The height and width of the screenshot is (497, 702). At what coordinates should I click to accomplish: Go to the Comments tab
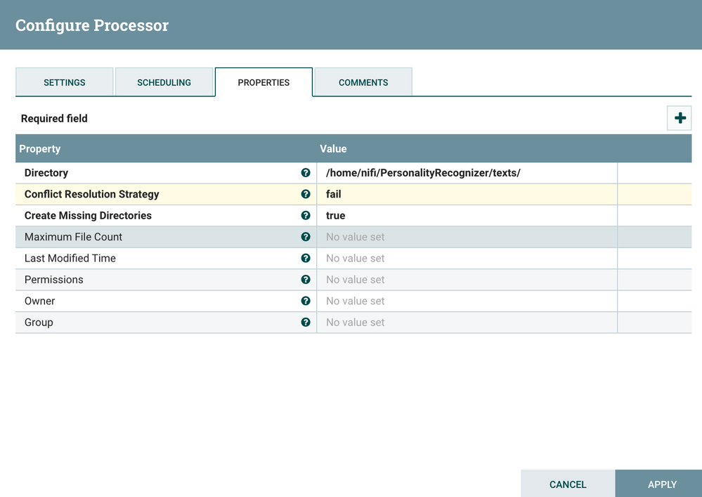363,82
